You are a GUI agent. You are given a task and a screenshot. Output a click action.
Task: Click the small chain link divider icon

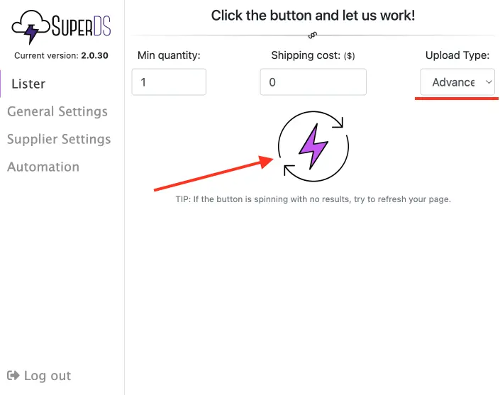coord(313,35)
